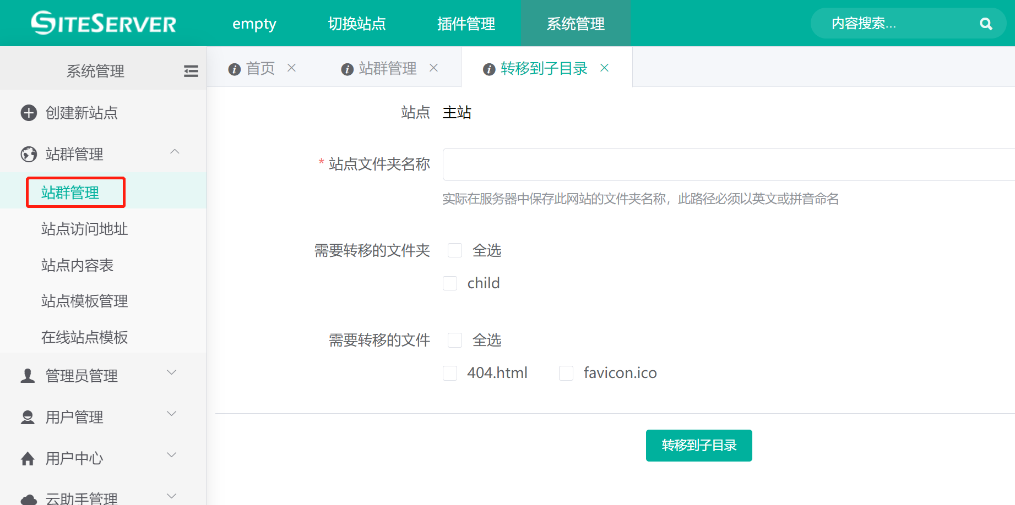Click the search magnifier icon

pyautogui.click(x=985, y=24)
